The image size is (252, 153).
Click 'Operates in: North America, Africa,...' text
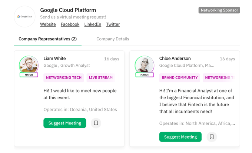coord(197,123)
